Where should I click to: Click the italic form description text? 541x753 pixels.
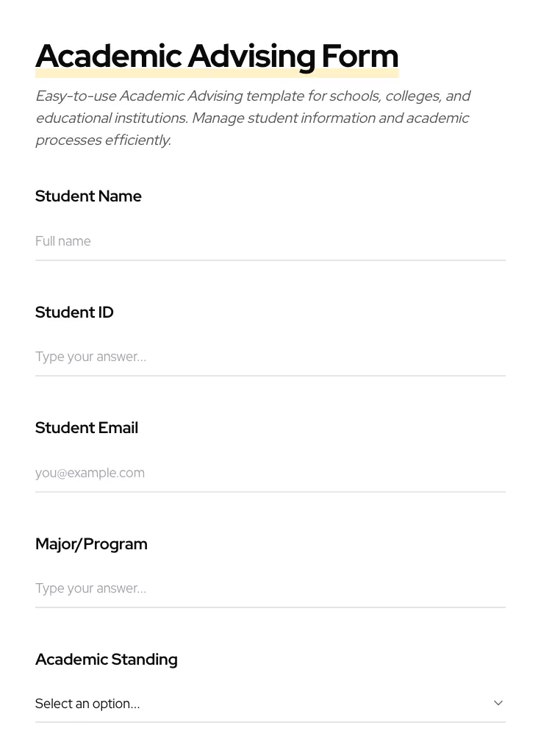tap(253, 118)
